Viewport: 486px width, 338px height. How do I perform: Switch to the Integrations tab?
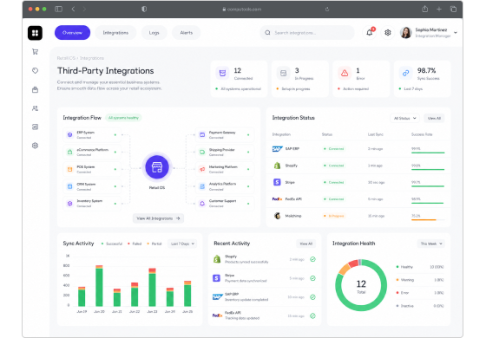(115, 33)
